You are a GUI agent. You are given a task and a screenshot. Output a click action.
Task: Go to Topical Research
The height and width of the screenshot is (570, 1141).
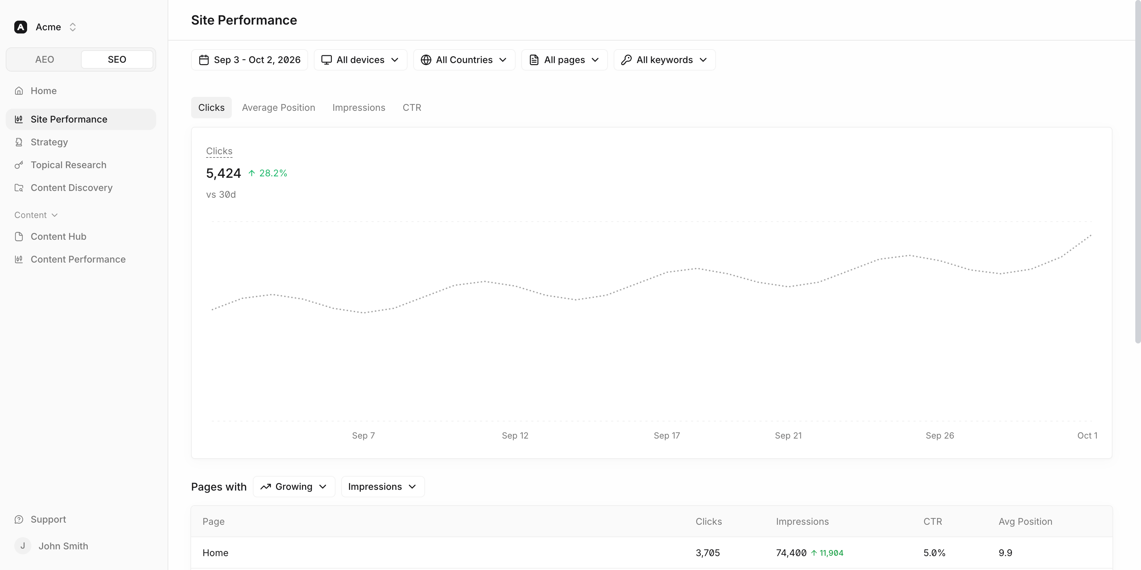pos(81,165)
